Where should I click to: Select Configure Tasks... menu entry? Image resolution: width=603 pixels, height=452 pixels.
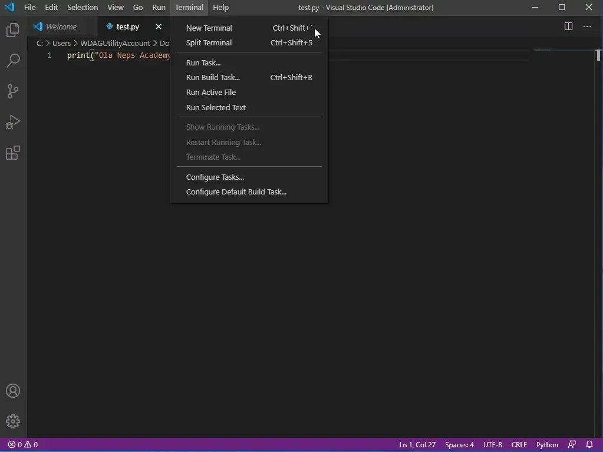(x=249, y=177)
